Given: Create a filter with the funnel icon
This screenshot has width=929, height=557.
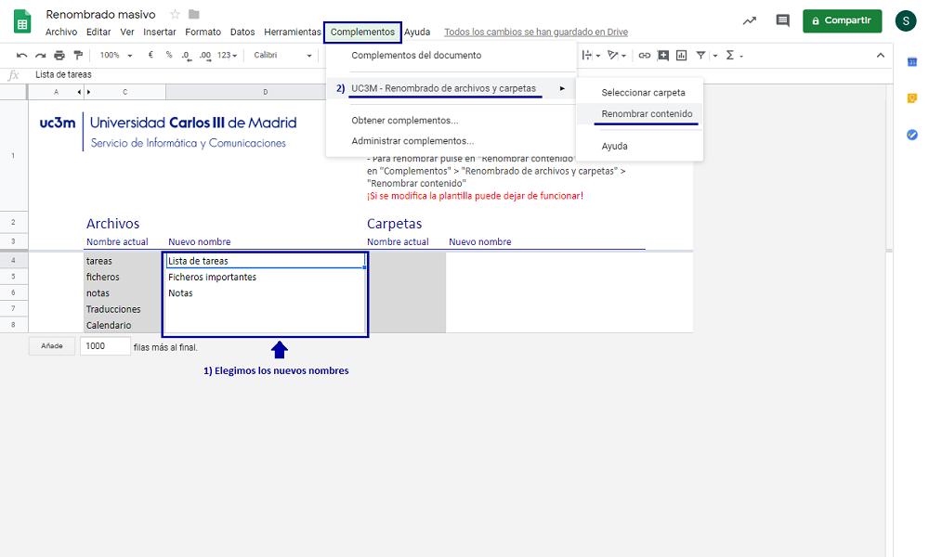Looking at the screenshot, I should click(700, 55).
